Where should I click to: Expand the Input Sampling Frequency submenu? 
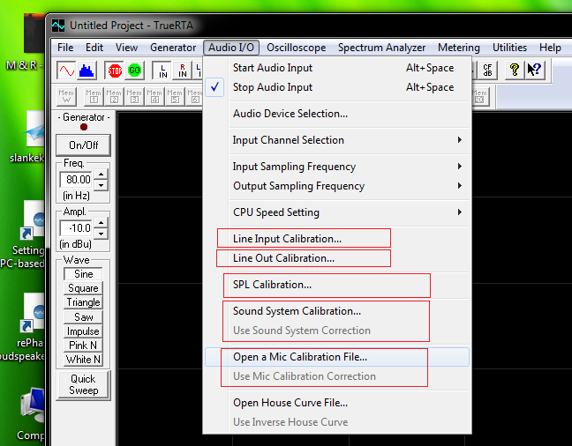click(337, 167)
